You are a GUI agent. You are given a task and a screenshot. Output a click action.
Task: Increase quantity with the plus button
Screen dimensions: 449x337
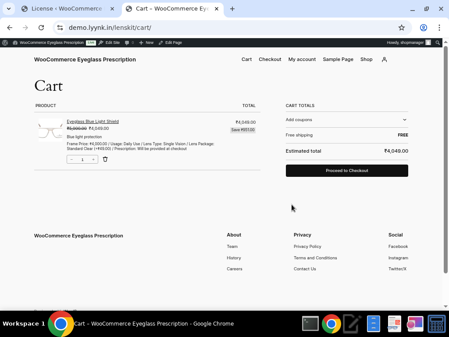93,160
